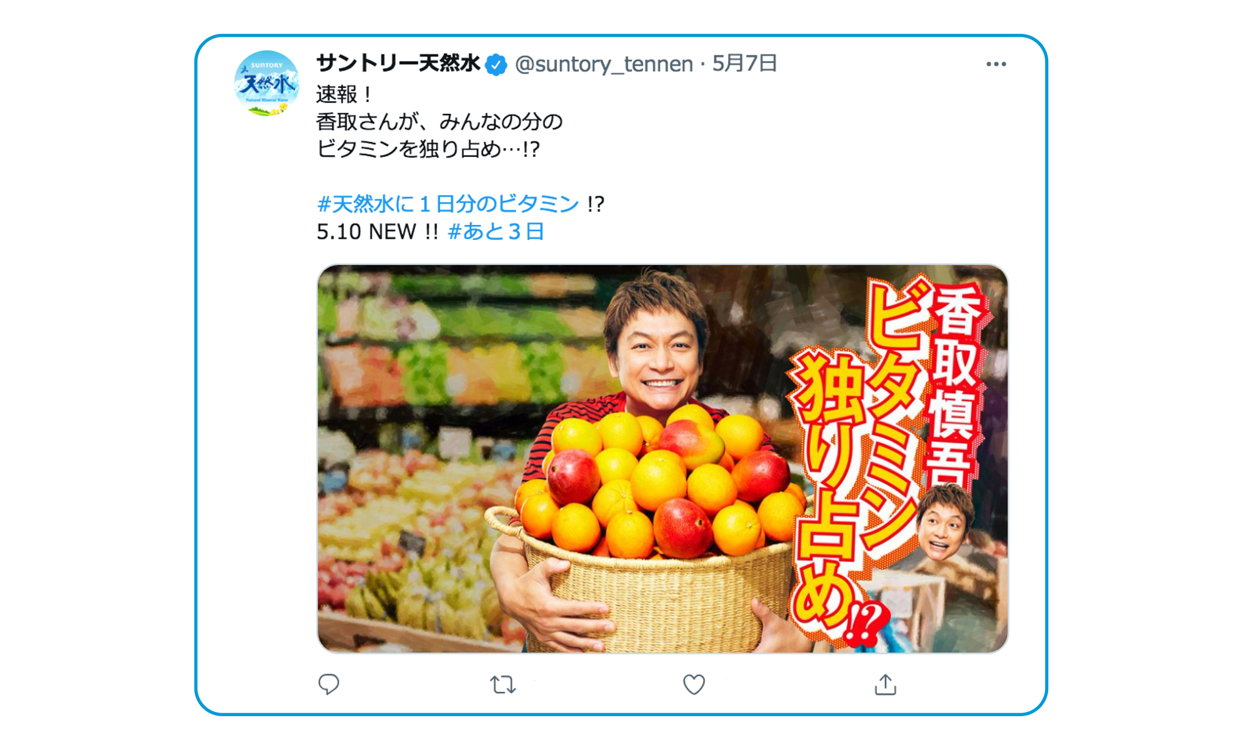The height and width of the screenshot is (750, 1250).
Task: Open the サントリー天然水 profile avatar
Action: click(267, 84)
